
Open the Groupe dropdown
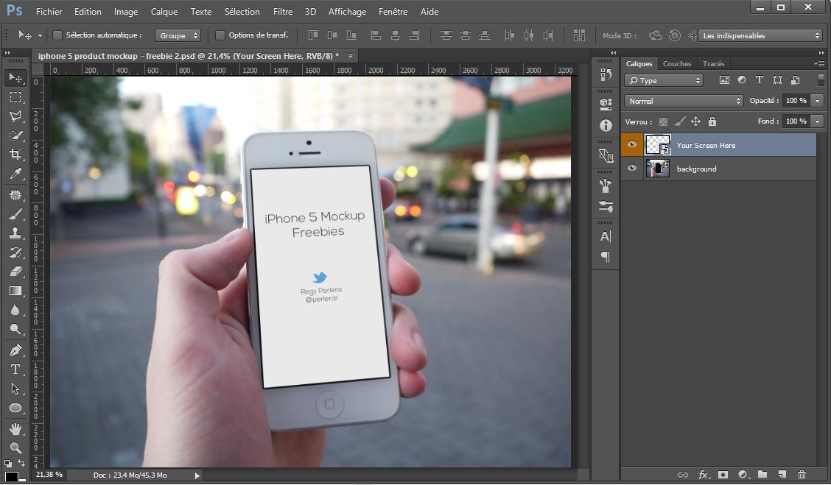(x=178, y=35)
